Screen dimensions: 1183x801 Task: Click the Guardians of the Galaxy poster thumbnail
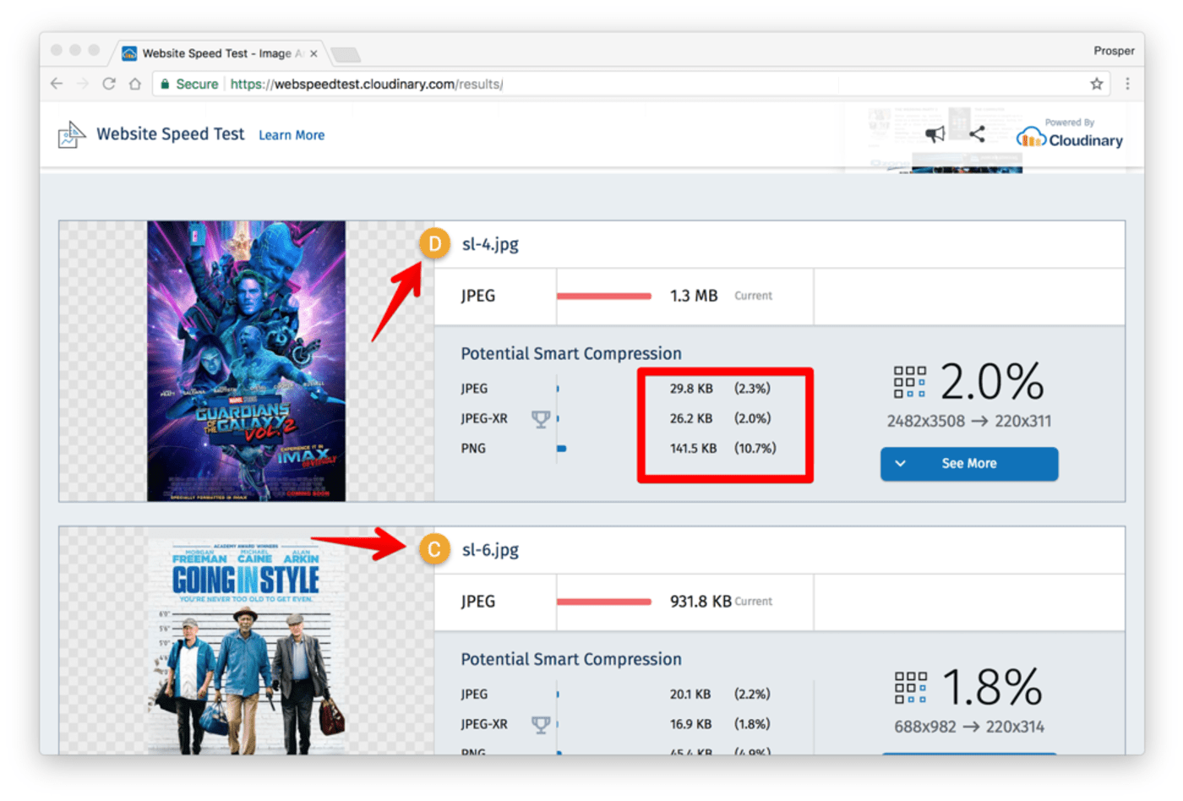[x=246, y=361]
